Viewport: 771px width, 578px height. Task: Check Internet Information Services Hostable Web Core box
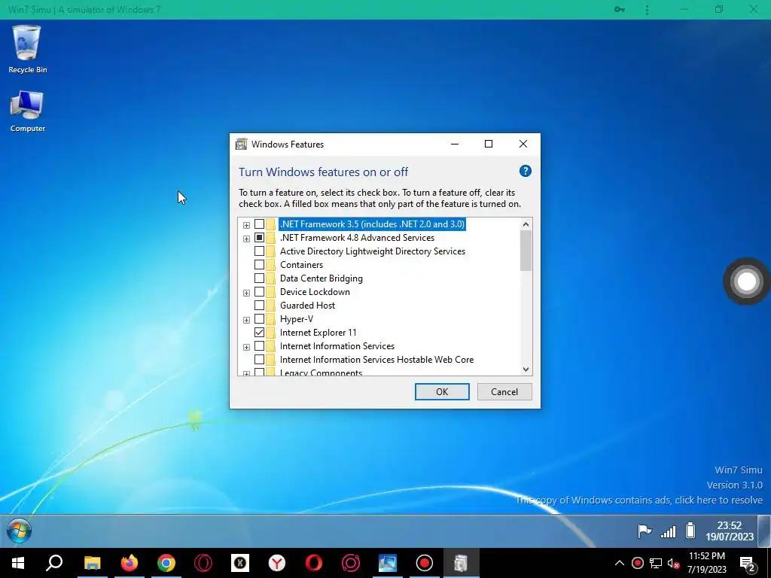click(259, 360)
